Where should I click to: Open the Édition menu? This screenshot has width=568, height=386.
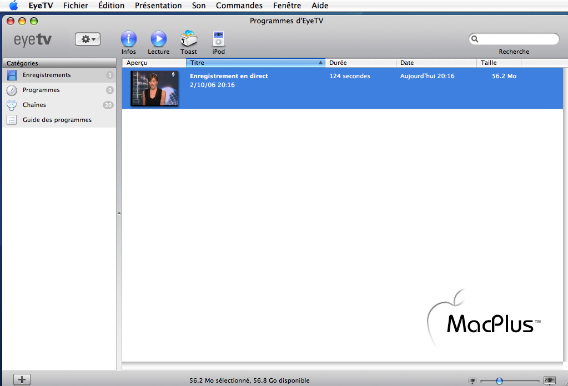[x=111, y=6]
